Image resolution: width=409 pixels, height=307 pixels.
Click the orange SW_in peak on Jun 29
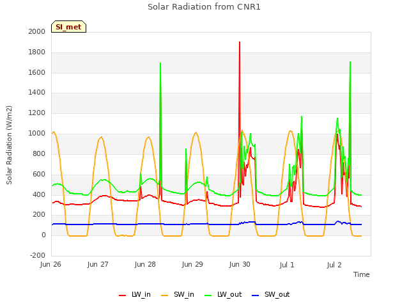(x=196, y=132)
